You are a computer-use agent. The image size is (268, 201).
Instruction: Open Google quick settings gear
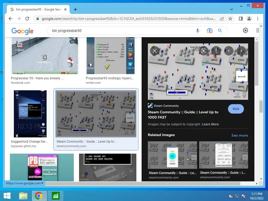pos(245,30)
